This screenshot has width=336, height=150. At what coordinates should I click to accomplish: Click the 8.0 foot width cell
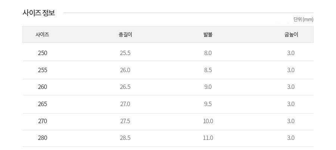pos(208,53)
